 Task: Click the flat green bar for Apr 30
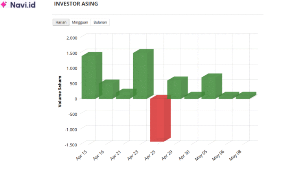pyautogui.click(x=193, y=96)
